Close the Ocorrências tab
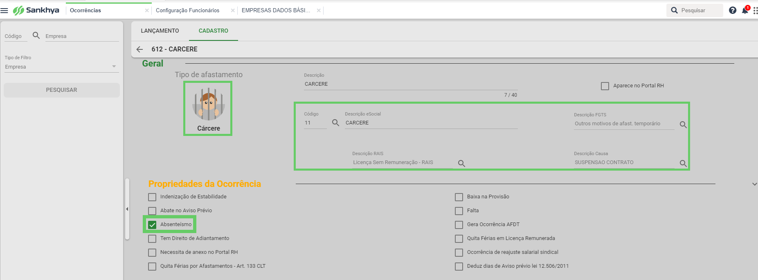Viewport: 758px width, 280px height. 147,11
